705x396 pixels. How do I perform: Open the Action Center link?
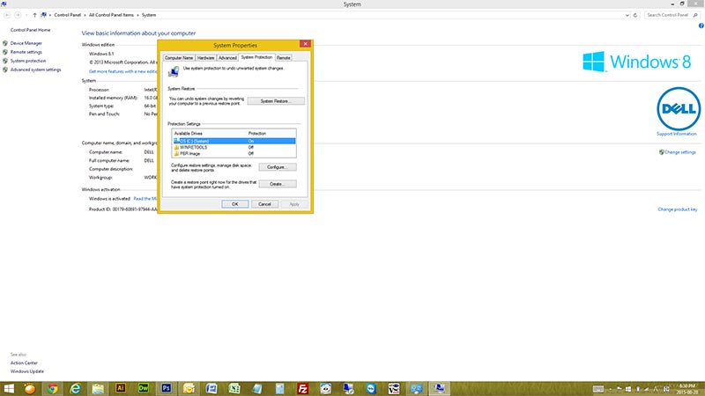pos(24,363)
